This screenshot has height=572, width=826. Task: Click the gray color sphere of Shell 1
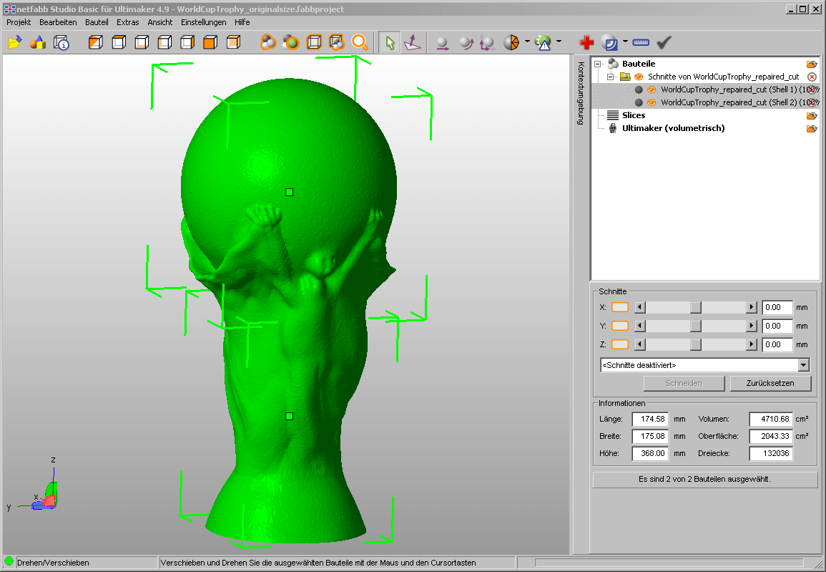[x=639, y=89]
